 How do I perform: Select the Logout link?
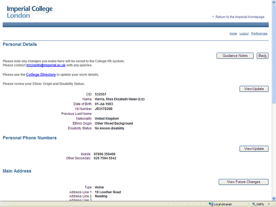pos(244,34)
